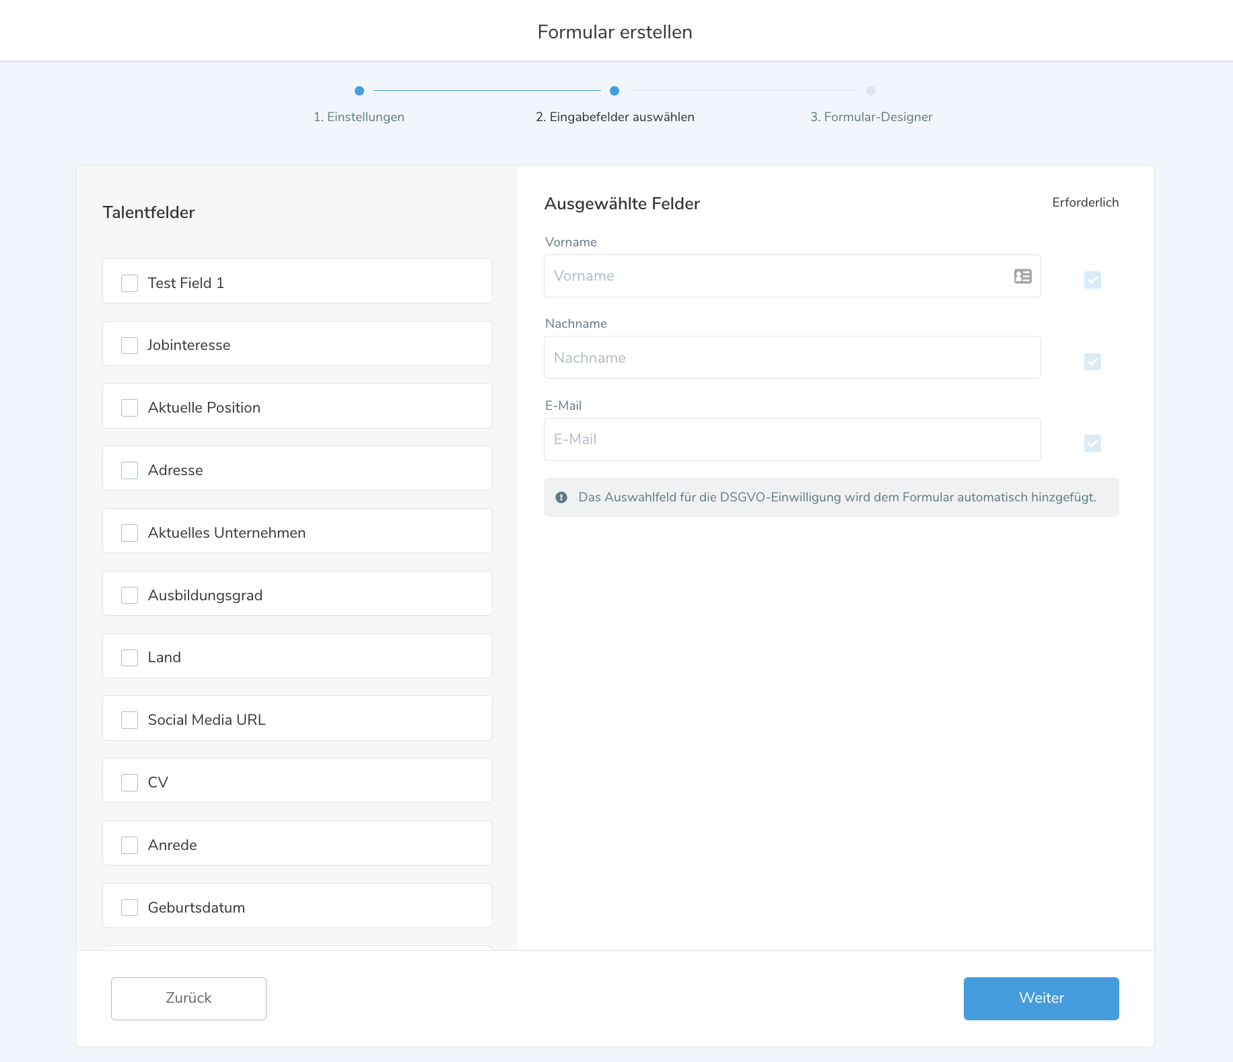Select the CV field checkbox

(x=129, y=783)
